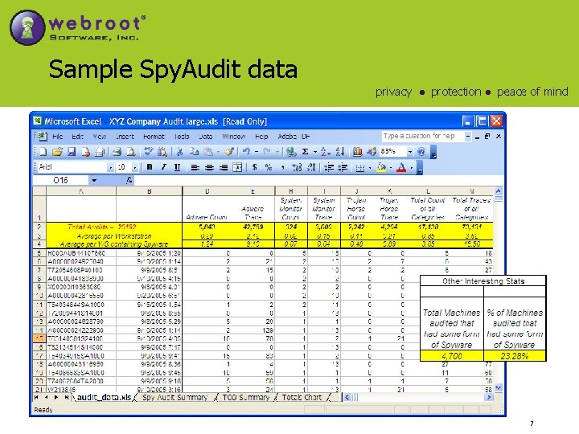Open the Data menu
The height and width of the screenshot is (434, 579).
pos(206,137)
